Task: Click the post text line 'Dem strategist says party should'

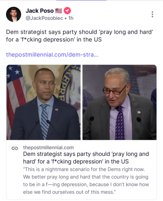Action: point(79,32)
